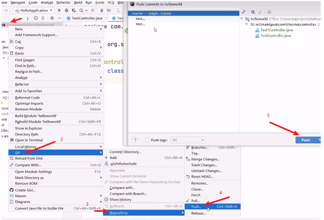324x220 pixels.
Task: Open the Navigate menu in menu bar
Action: [18, 2]
